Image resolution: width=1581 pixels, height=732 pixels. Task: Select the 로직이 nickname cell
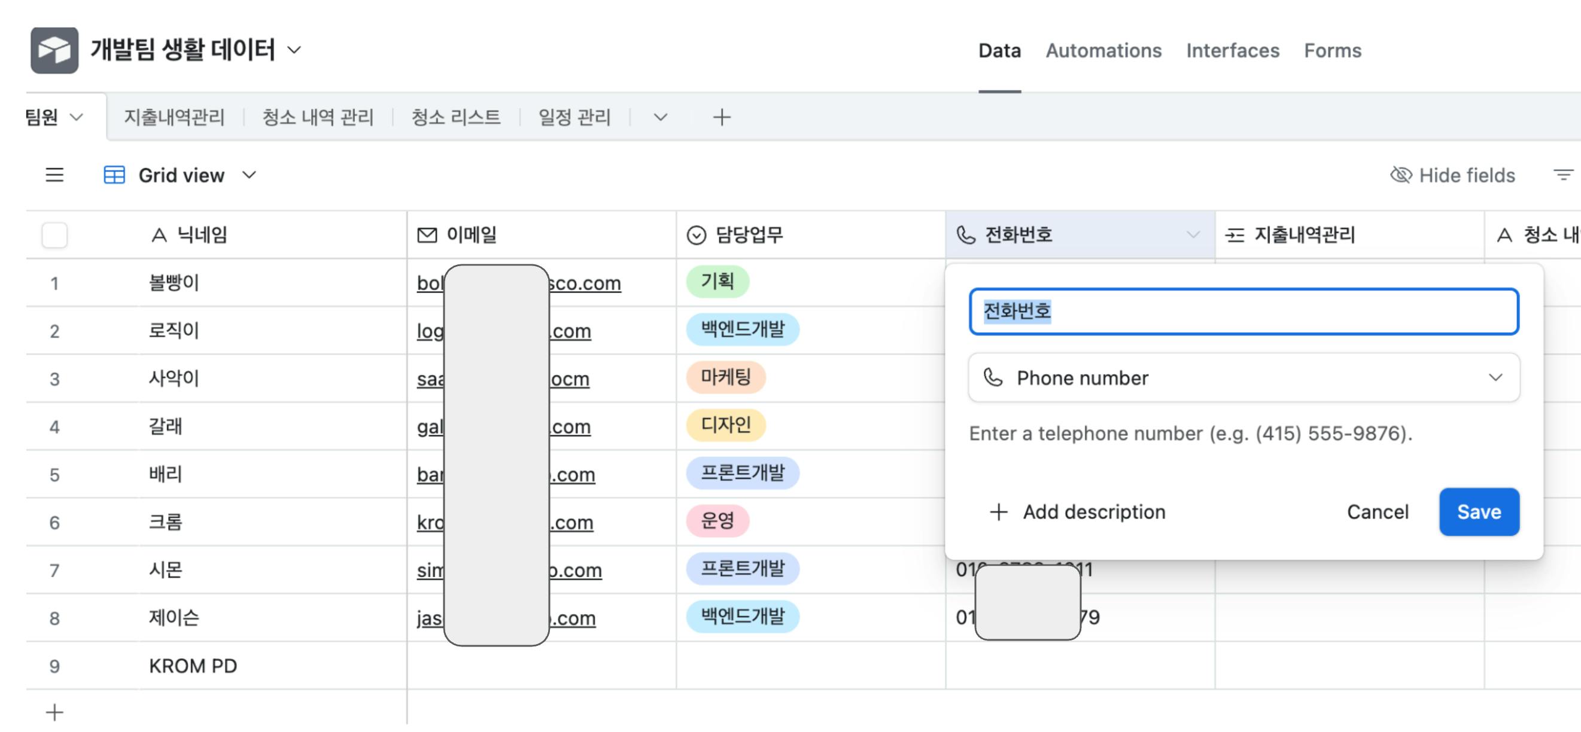pyautogui.click(x=272, y=331)
